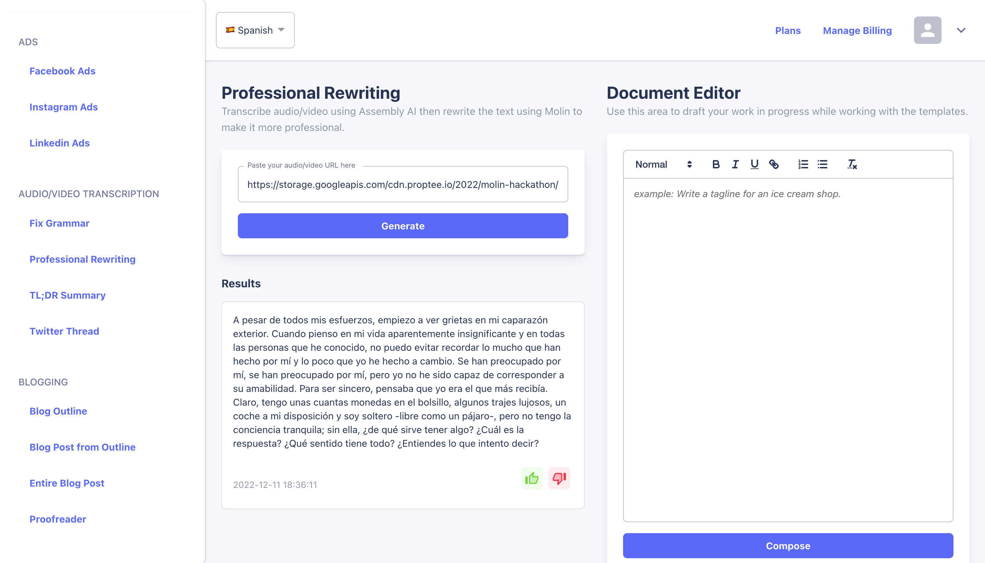Give the result a thumbs down
The height and width of the screenshot is (563, 985).
559,478
